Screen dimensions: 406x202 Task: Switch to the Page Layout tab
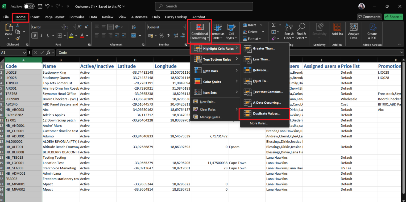pos(54,17)
